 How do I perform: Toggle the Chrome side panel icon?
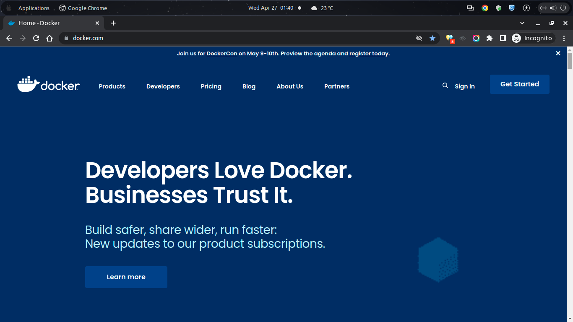coord(503,38)
